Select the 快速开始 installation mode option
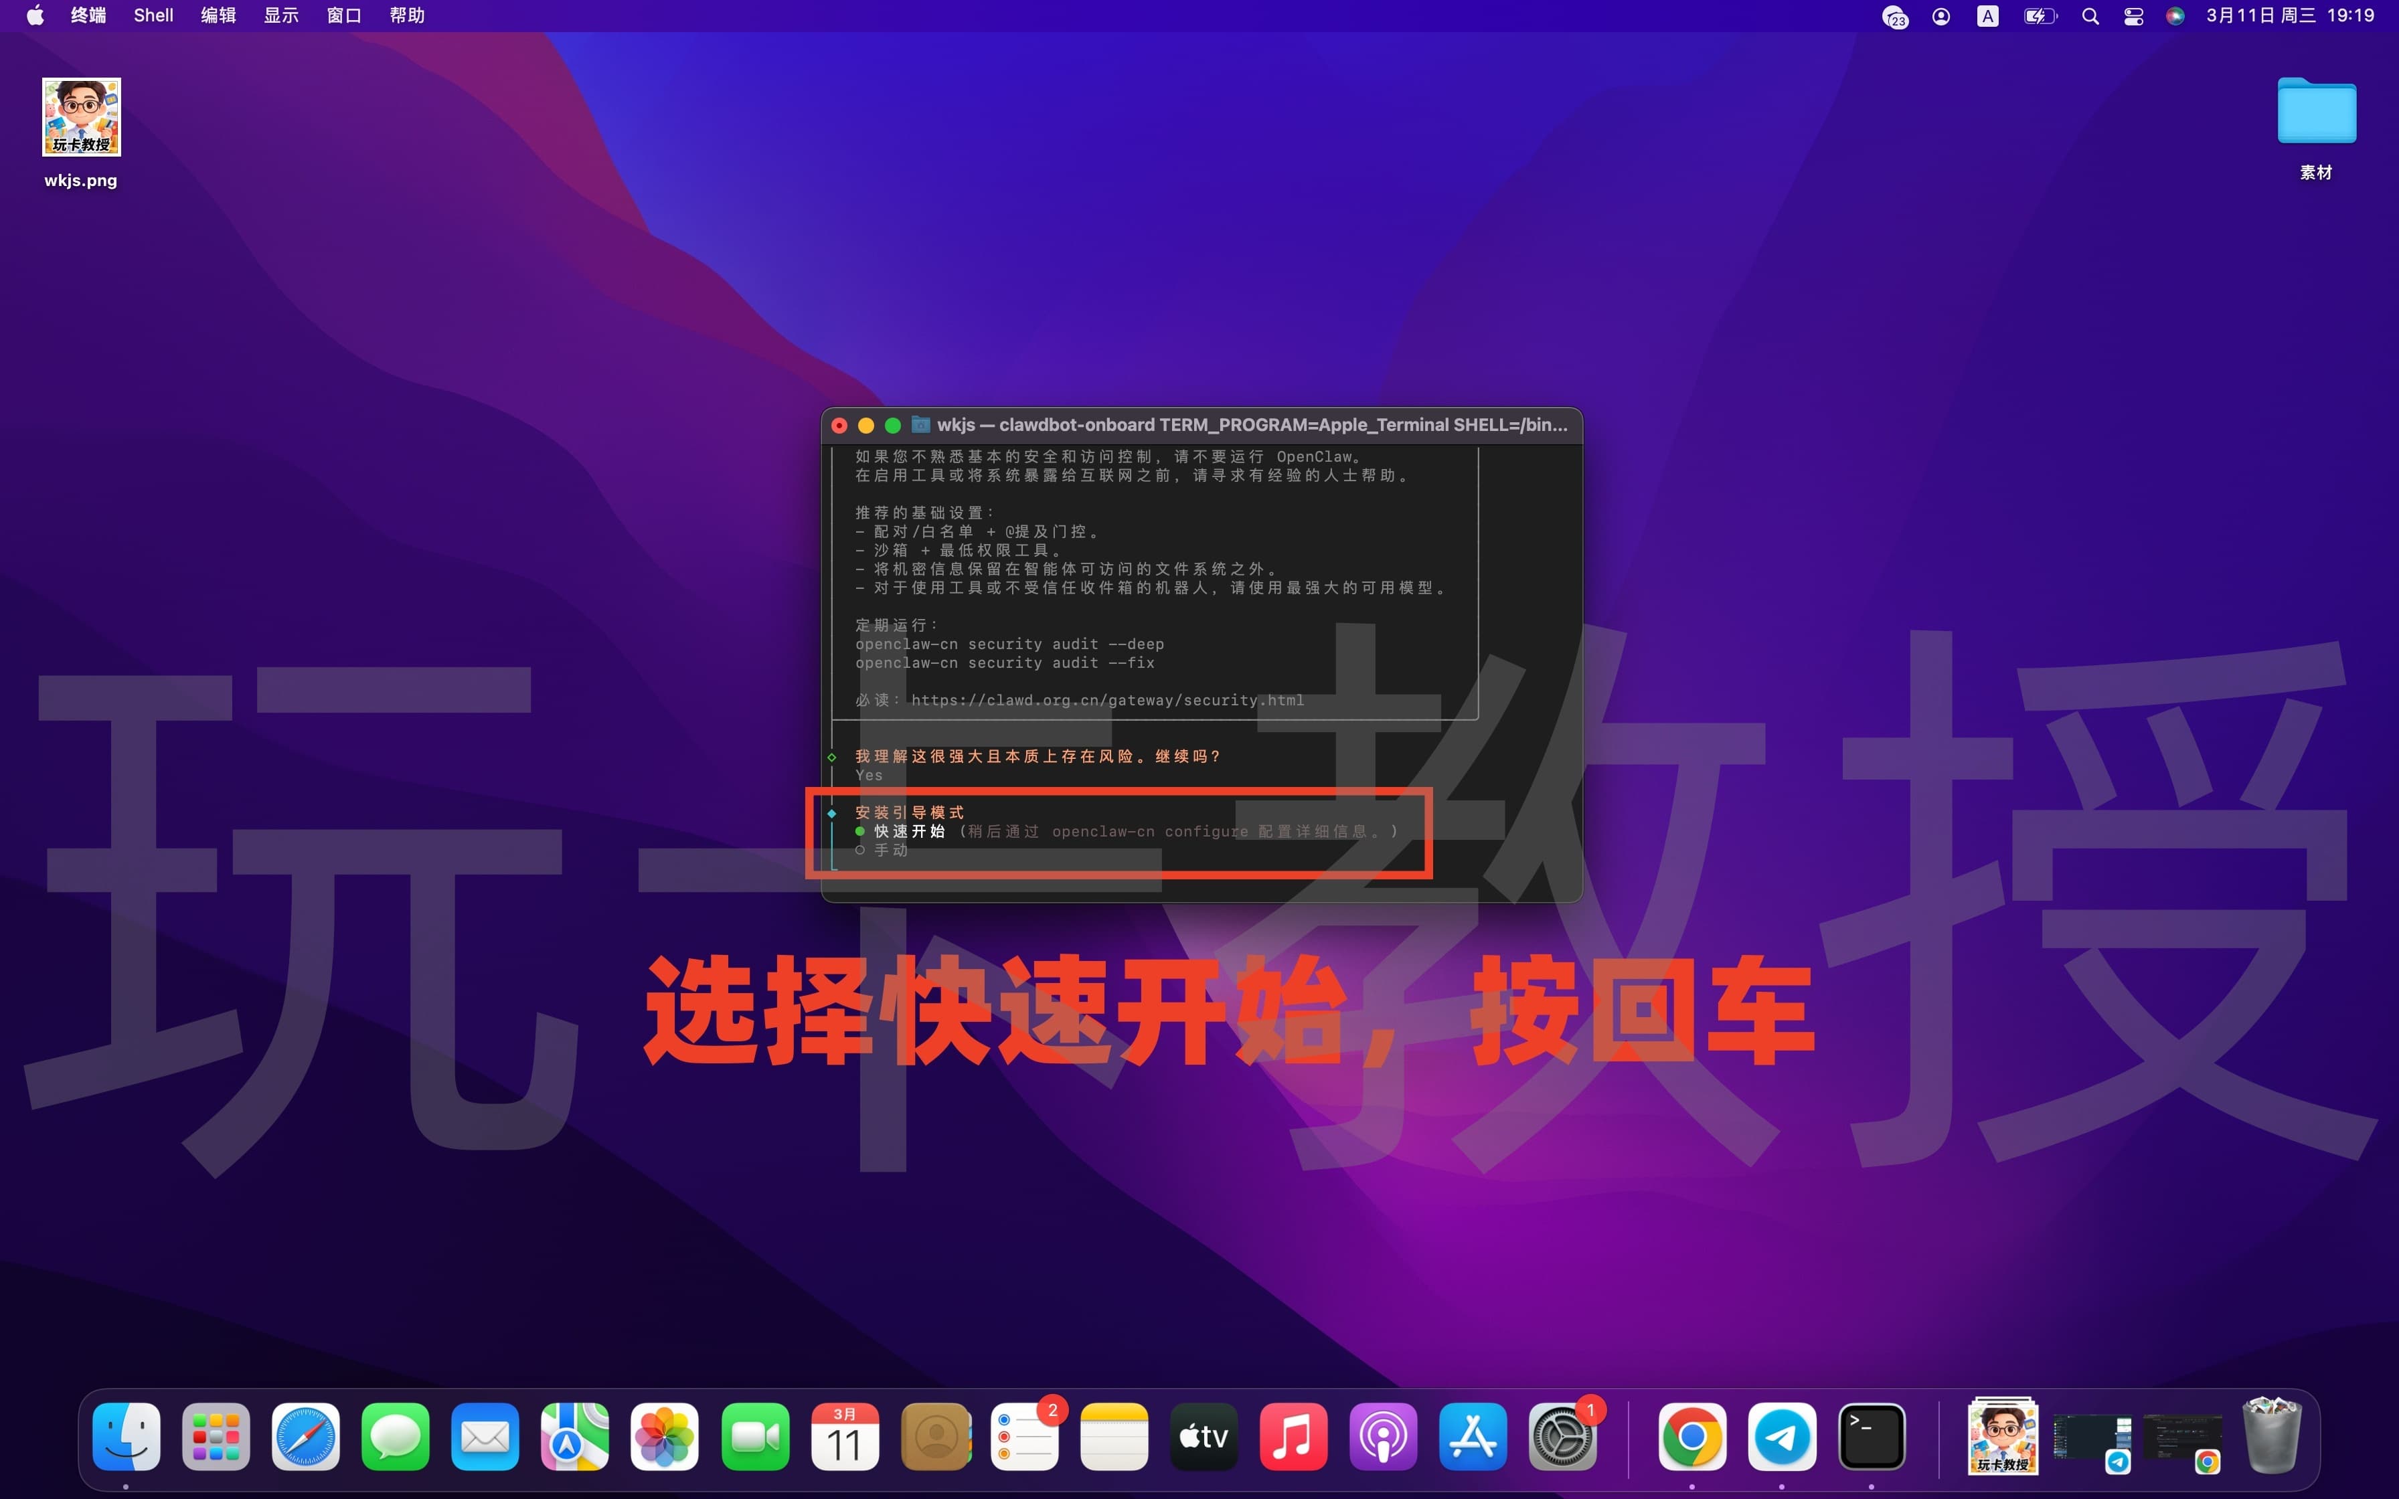The image size is (2399, 1499). tap(909, 830)
